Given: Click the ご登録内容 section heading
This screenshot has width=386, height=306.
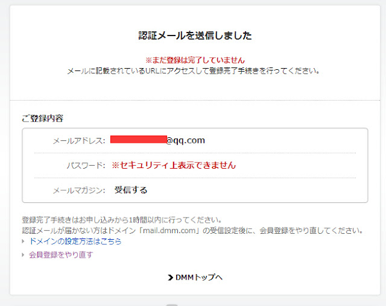Looking at the screenshot, I should (43, 119).
